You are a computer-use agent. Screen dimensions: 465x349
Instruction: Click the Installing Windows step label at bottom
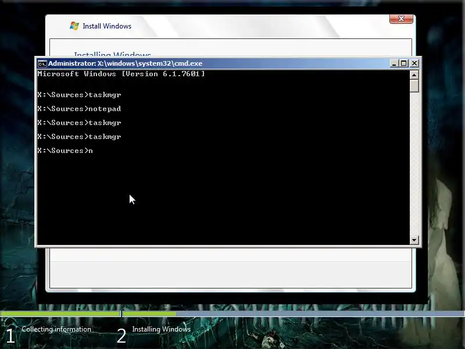pyautogui.click(x=162, y=329)
